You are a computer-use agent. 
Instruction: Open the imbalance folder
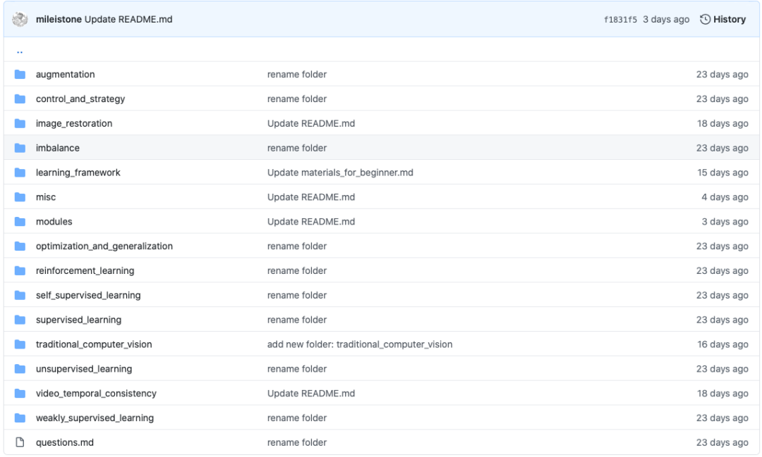point(57,148)
